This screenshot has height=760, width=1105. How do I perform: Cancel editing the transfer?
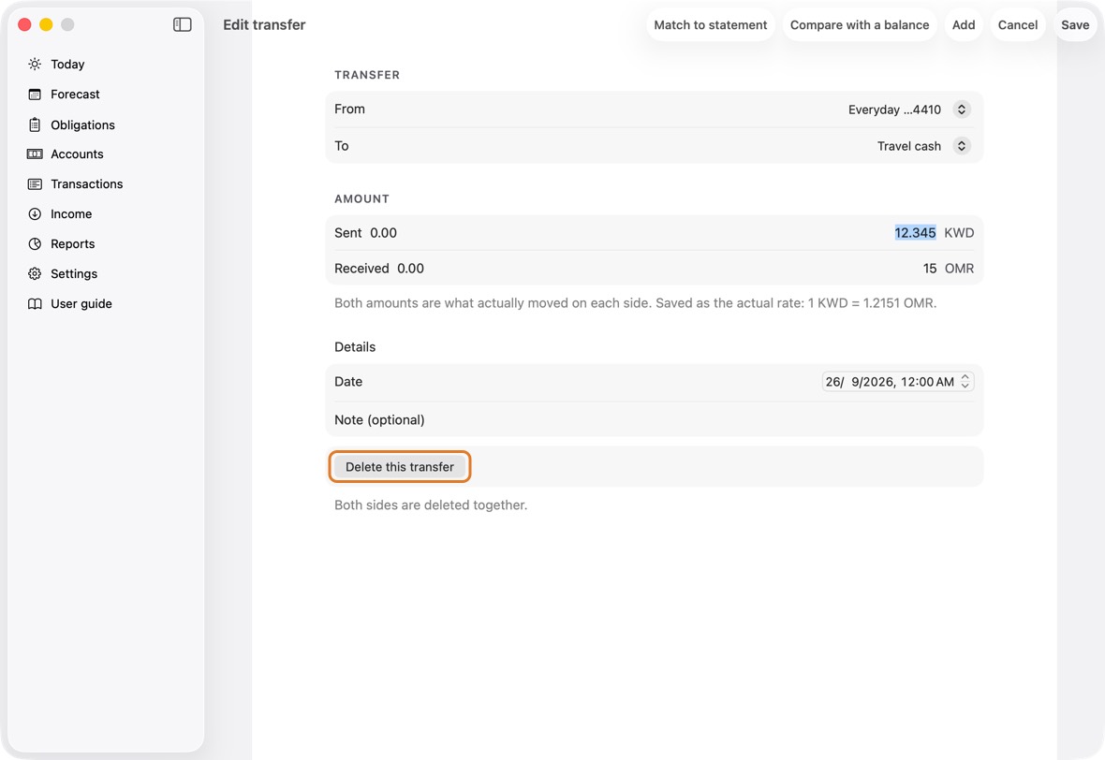coord(1018,24)
